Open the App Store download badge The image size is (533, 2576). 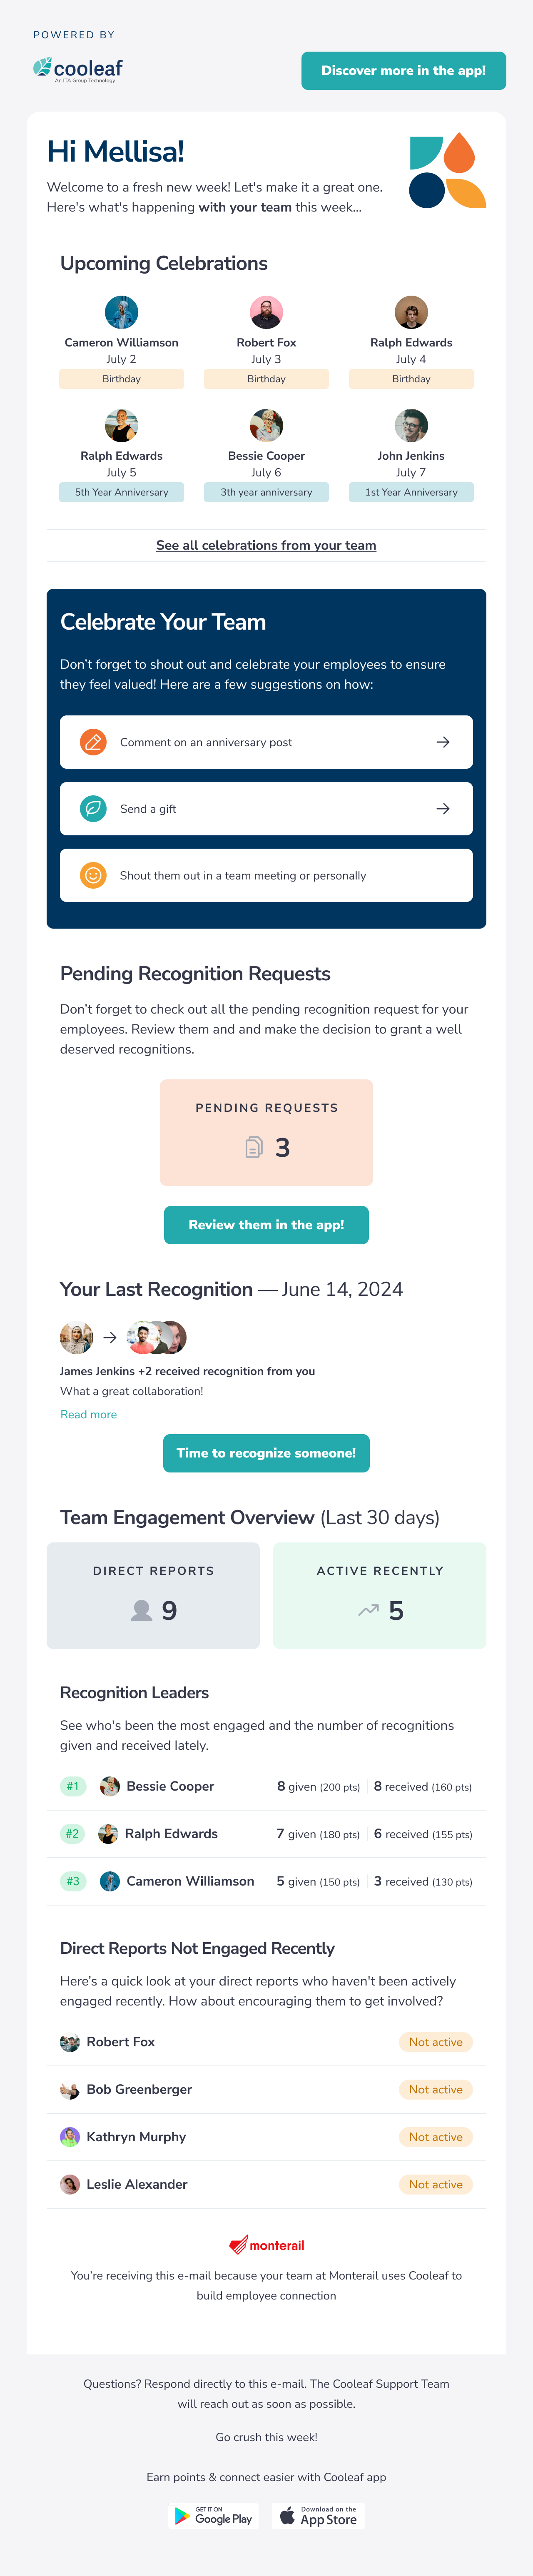pos(318,2516)
